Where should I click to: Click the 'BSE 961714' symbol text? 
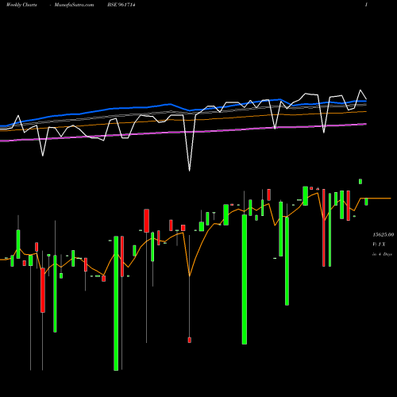121,5
